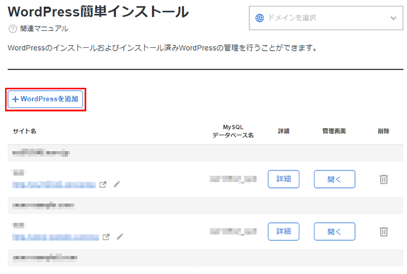Open admin panel with second 開く button
407x274 pixels.
[x=334, y=231]
